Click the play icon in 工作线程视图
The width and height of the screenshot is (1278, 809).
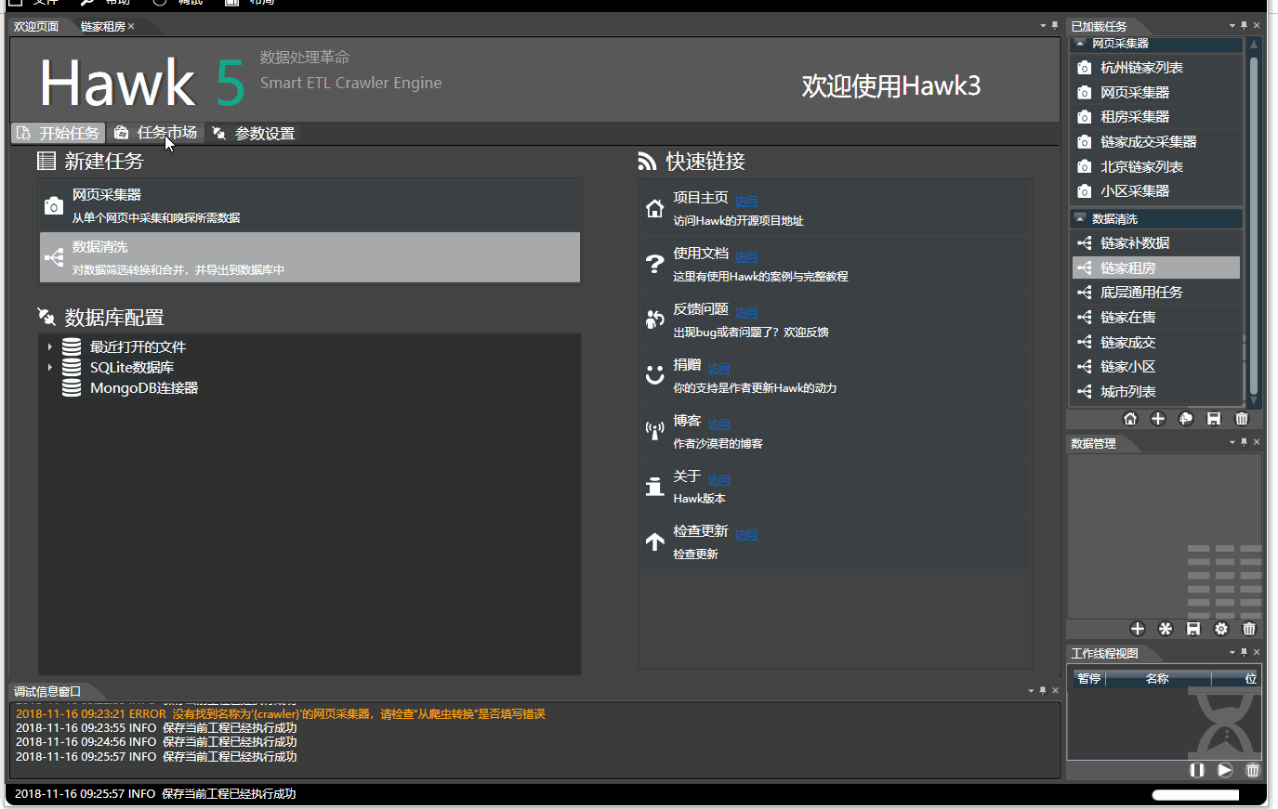(1225, 770)
